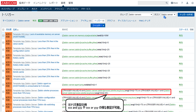Check the configuration cache trigger row
The width and height of the screenshot is (196, 112).
point(3,50)
